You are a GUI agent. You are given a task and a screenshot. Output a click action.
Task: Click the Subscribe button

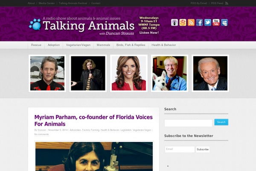point(203,149)
